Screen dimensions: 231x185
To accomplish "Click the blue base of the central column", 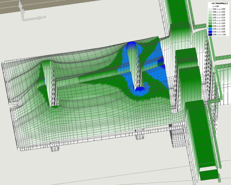I will [140, 89].
